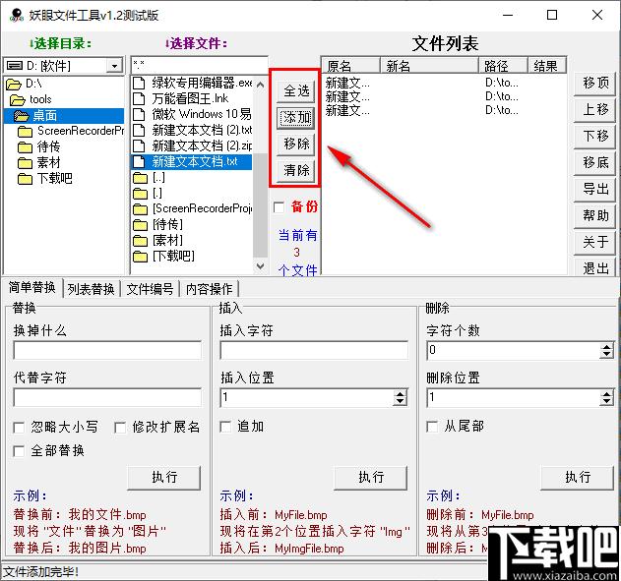Screen dimensions: 621x581
Task: Increase 插入位置 spinner value
Action: click(x=401, y=394)
